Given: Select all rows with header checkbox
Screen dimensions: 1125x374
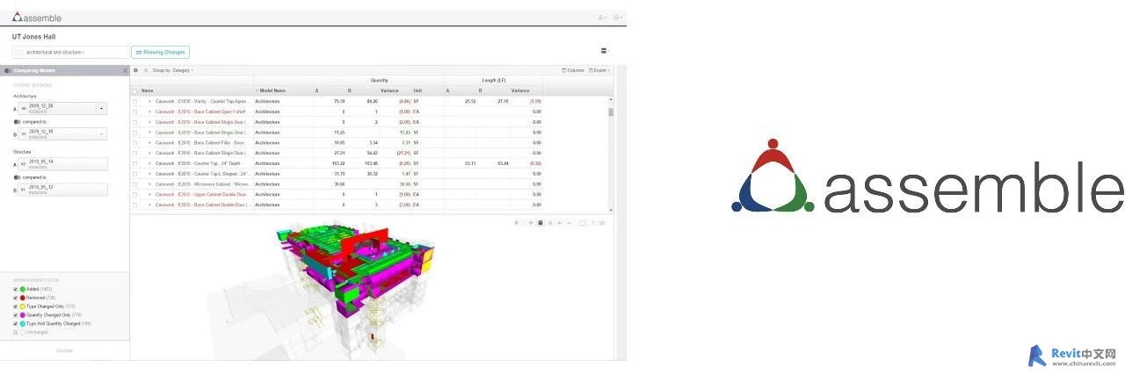Looking at the screenshot, I should [134, 90].
